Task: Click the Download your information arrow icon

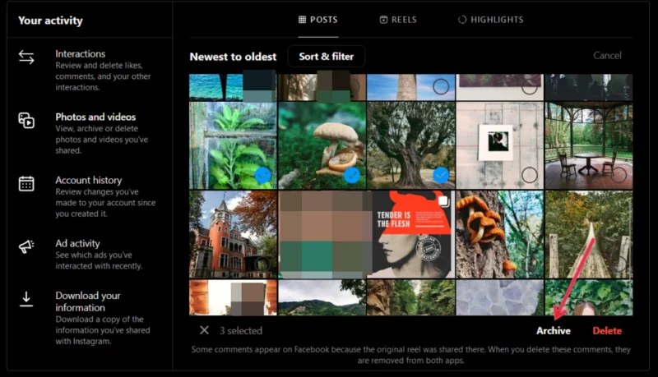Action: pos(26,299)
